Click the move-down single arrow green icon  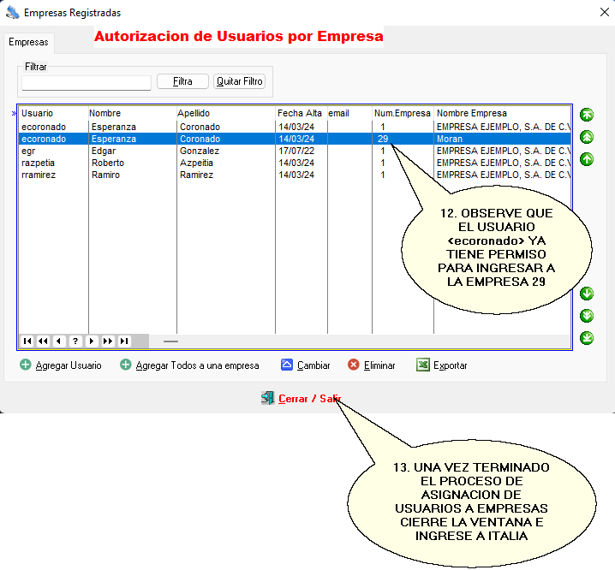587,294
